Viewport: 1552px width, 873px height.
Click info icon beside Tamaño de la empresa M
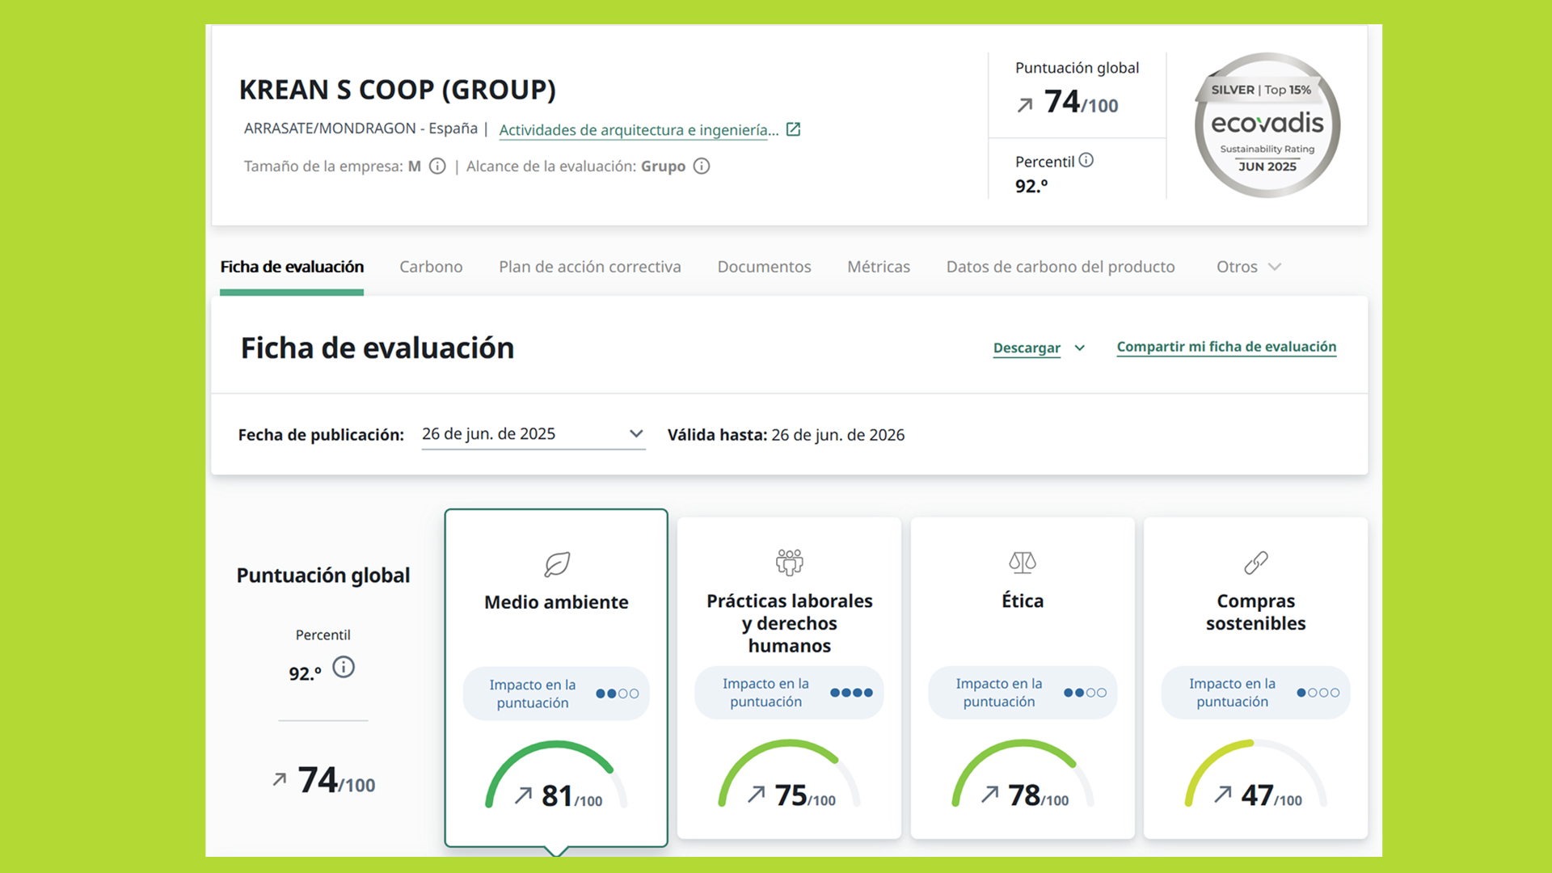437,166
